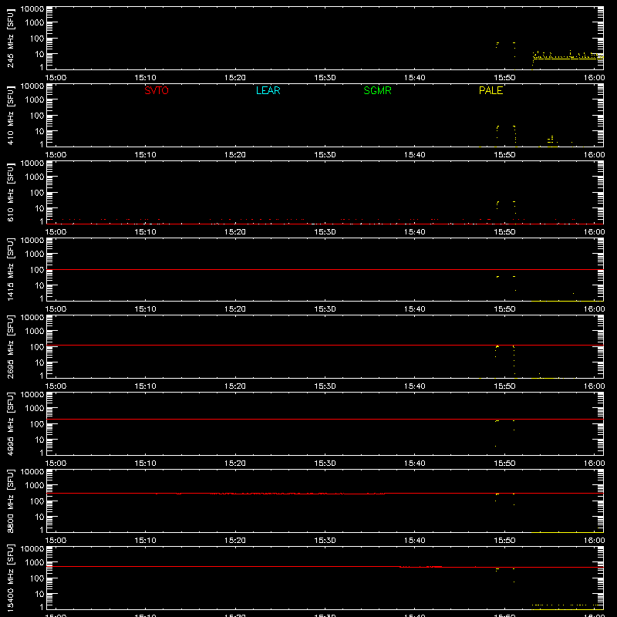This screenshot has width=617, height=617.
Task: Click the 1000 tick on the 410 MHz axis
Action: point(35,100)
